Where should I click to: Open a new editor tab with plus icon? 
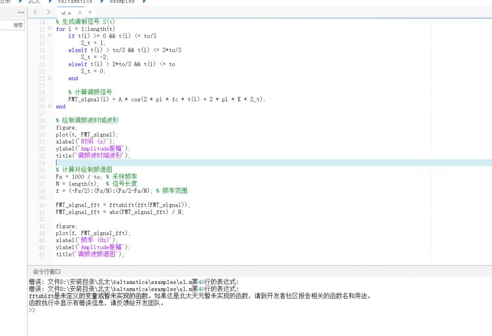point(90,12)
